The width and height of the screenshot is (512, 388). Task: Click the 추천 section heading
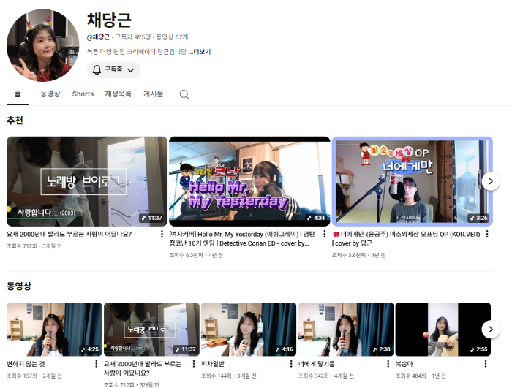click(15, 121)
